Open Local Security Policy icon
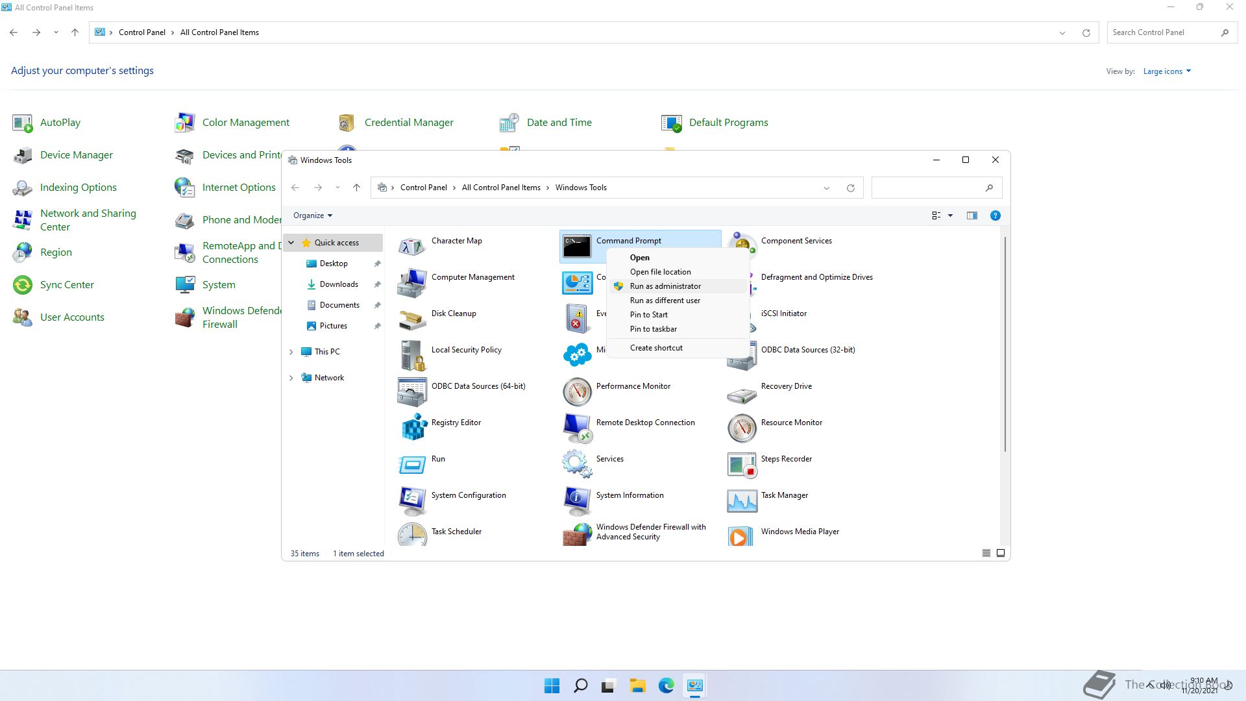1246x701 pixels. 412,356
